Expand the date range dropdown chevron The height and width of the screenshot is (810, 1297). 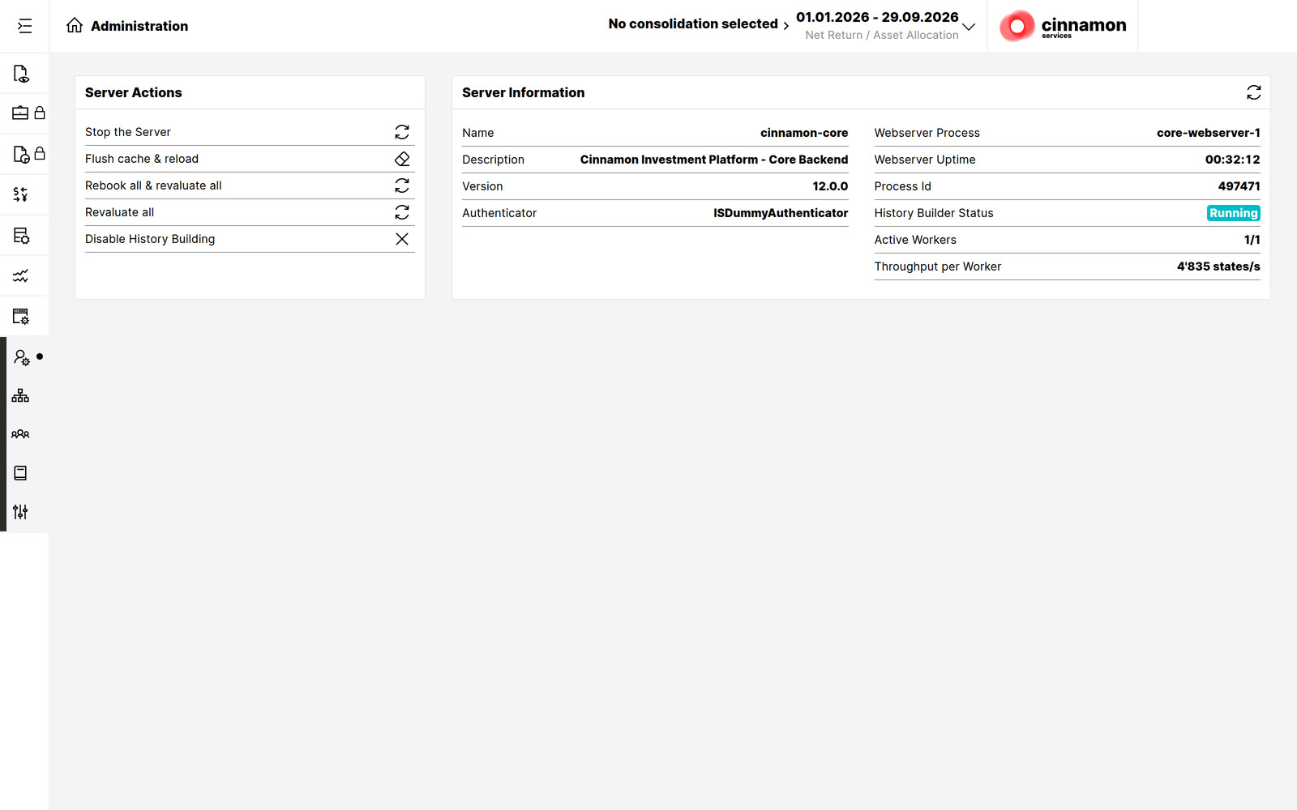point(969,27)
